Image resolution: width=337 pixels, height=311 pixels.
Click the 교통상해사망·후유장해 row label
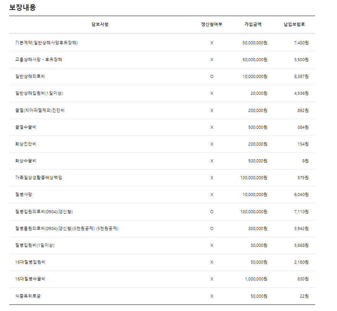[x=39, y=60]
